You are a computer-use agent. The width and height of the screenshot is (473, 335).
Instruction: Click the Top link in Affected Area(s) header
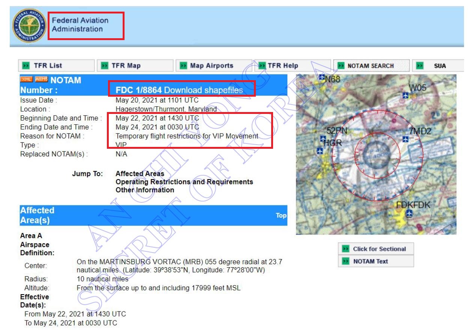(281, 215)
